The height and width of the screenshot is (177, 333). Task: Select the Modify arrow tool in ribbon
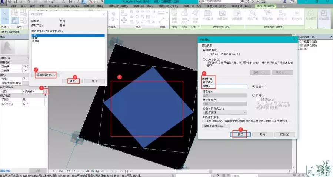[5, 16]
